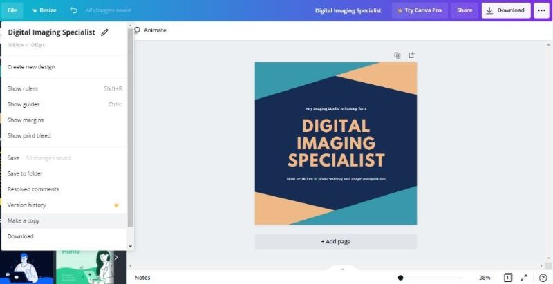The width and height of the screenshot is (553, 284).
Task: Enable Show margins option
Action: click(x=26, y=120)
